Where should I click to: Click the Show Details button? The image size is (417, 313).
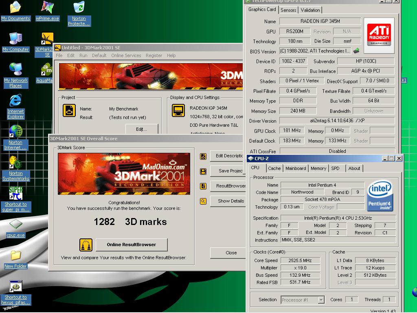(229, 201)
